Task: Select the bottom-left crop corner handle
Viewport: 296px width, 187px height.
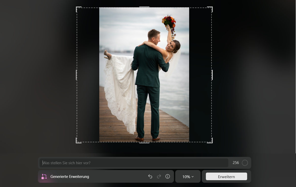Action: 78,141
